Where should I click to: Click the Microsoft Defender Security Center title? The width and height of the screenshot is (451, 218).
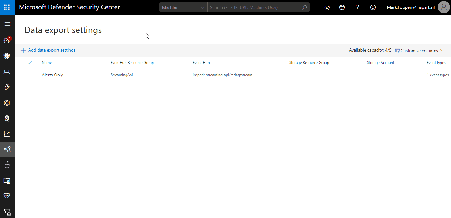[x=69, y=7]
